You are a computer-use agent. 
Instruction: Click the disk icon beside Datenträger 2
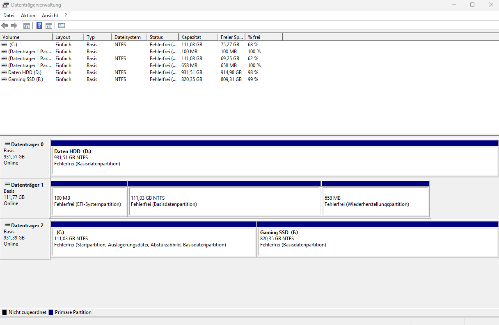tap(7, 226)
